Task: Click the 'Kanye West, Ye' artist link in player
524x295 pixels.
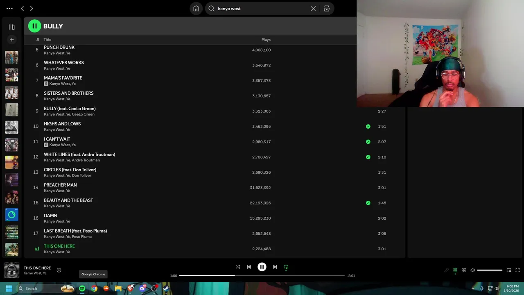Action: [35, 273]
